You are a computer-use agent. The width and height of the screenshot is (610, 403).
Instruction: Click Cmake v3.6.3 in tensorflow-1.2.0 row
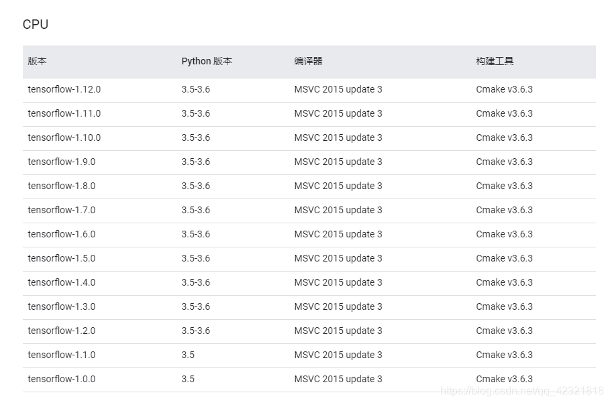pos(504,331)
